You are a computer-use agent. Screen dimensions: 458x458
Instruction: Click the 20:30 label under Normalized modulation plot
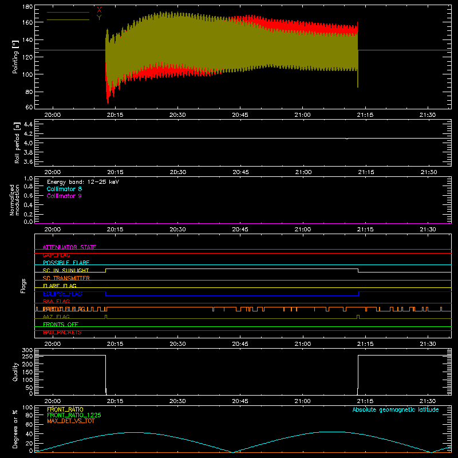(177, 230)
